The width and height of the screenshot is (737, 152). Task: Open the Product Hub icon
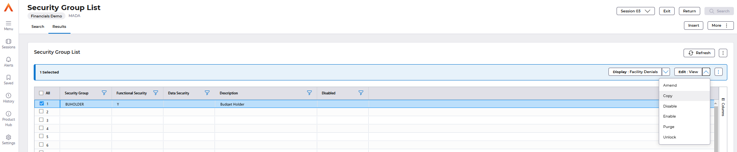(x=9, y=114)
